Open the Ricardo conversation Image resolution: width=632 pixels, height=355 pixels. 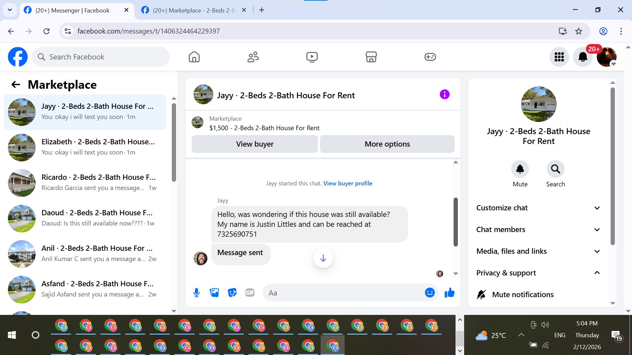[85, 183]
